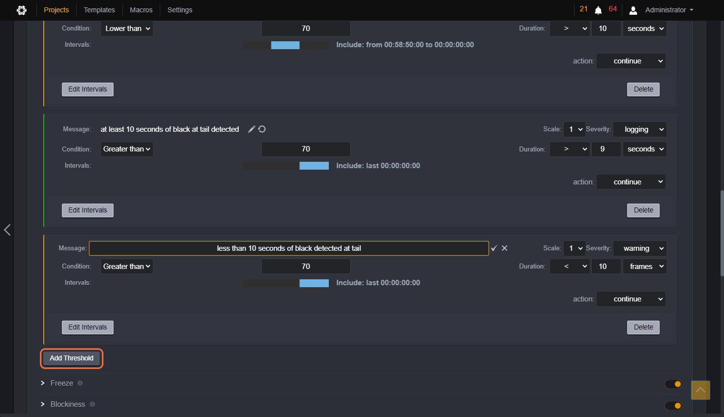Viewport: 724px width, 417px height.
Task: Click the scroll-to-top arrow button
Action: pyautogui.click(x=700, y=390)
